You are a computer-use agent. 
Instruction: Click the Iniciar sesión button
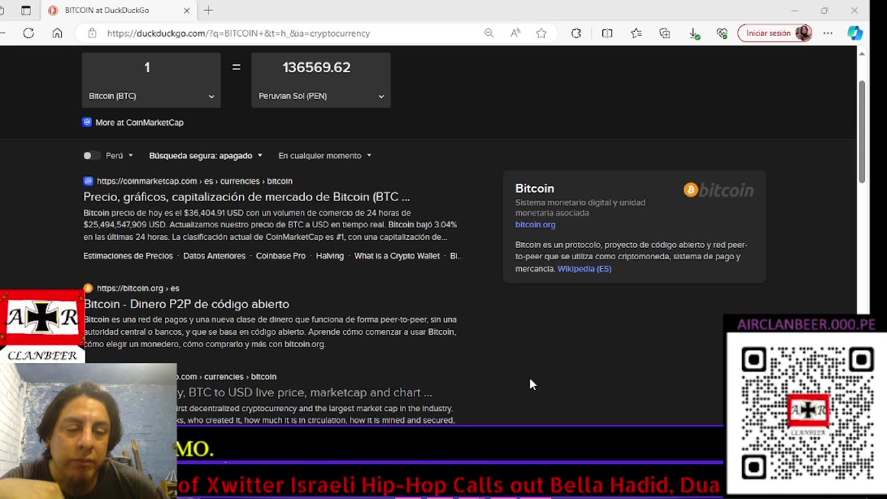(775, 33)
